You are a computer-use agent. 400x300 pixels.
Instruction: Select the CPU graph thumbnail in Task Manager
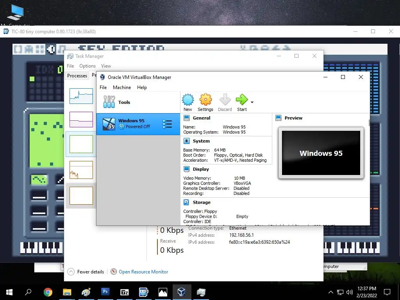(x=81, y=96)
